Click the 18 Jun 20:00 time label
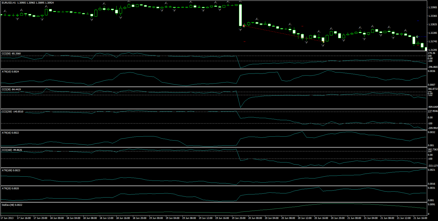438x221 pixels. (x=140, y=218)
